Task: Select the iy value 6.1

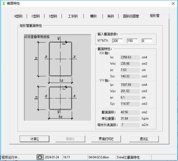Action: point(130,97)
